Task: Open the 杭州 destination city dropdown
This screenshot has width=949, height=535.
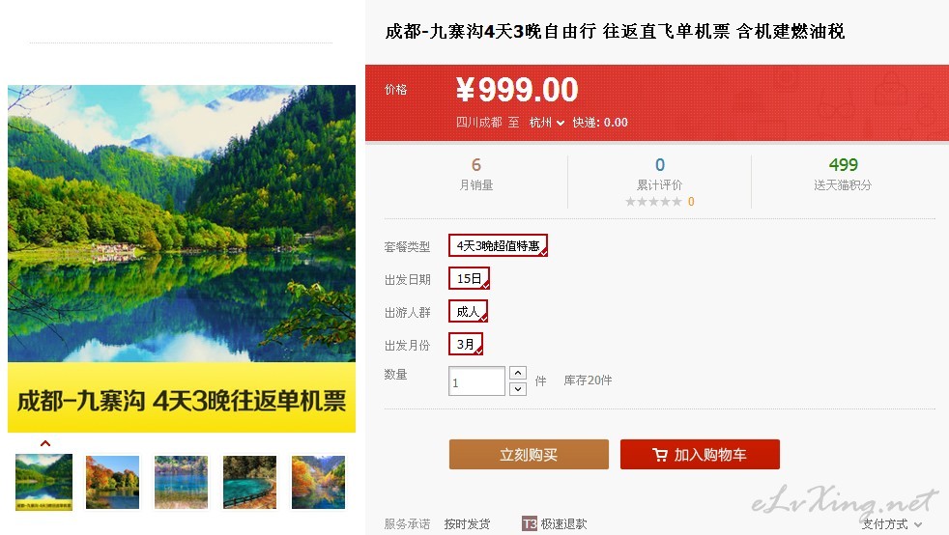Action: tap(547, 123)
